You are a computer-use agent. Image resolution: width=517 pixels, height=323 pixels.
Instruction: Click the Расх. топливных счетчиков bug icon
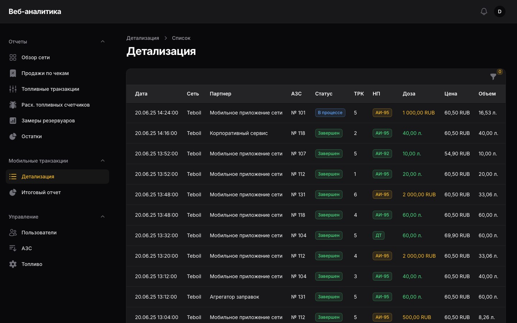[x=13, y=105]
